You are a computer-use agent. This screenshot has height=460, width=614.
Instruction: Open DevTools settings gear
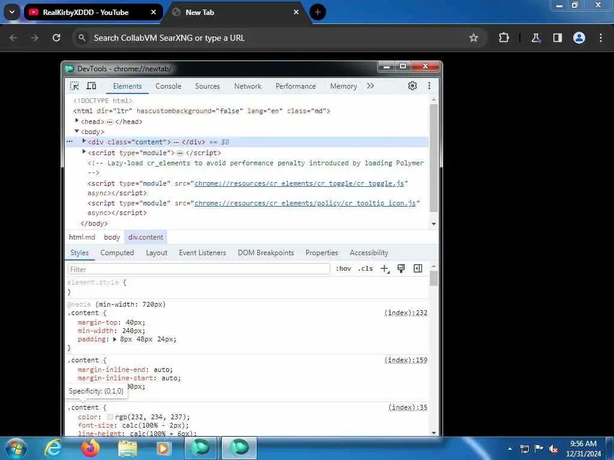tap(413, 86)
